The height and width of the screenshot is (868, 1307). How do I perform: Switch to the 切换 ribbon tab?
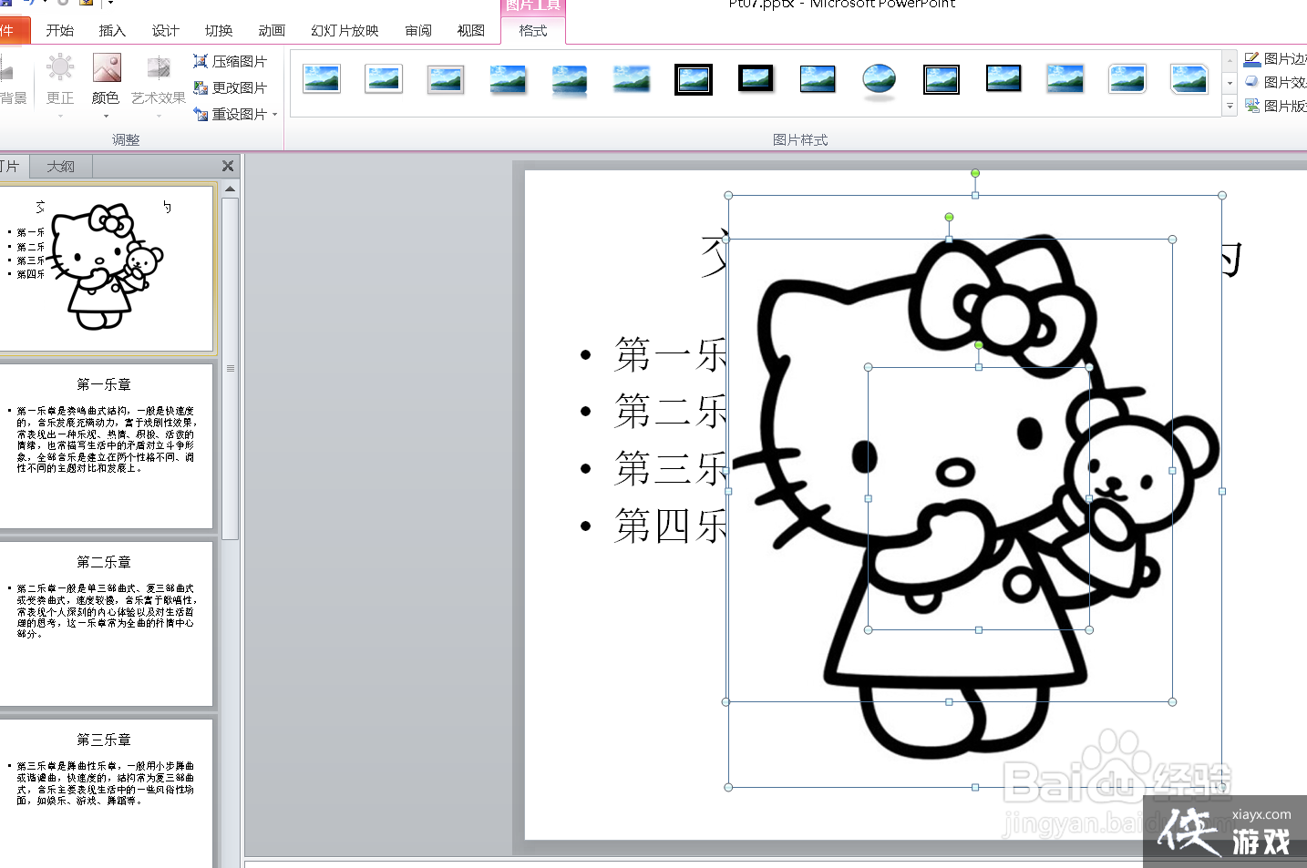click(218, 30)
